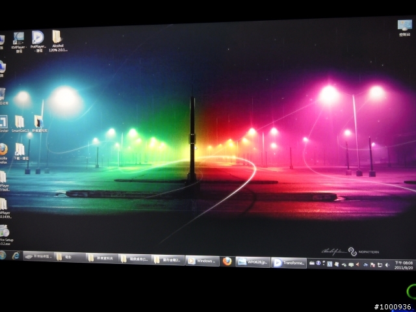Open the Control Panel icon at top right
416x312 pixels.
(404, 28)
